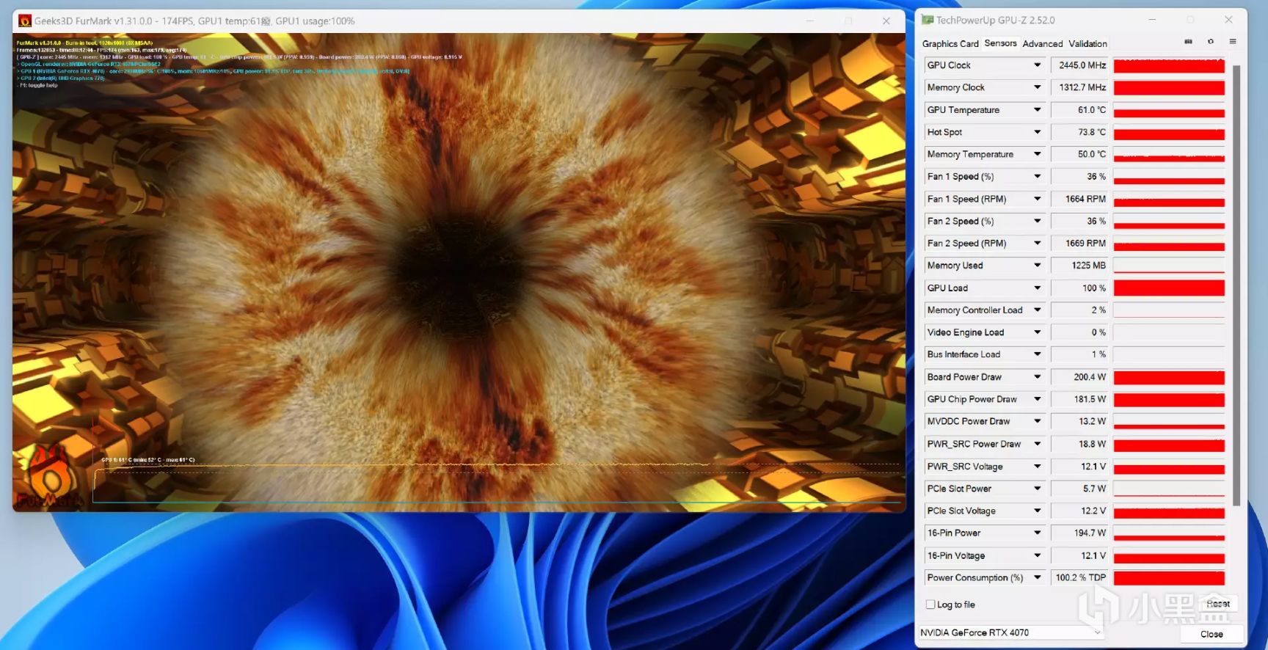Click the MVDDC Power Draw value 13.2 W
This screenshot has height=650, width=1268.
(1079, 421)
